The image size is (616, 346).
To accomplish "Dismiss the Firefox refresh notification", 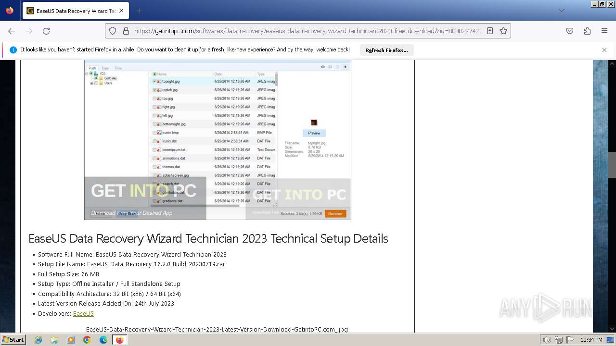I will tap(604, 50).
